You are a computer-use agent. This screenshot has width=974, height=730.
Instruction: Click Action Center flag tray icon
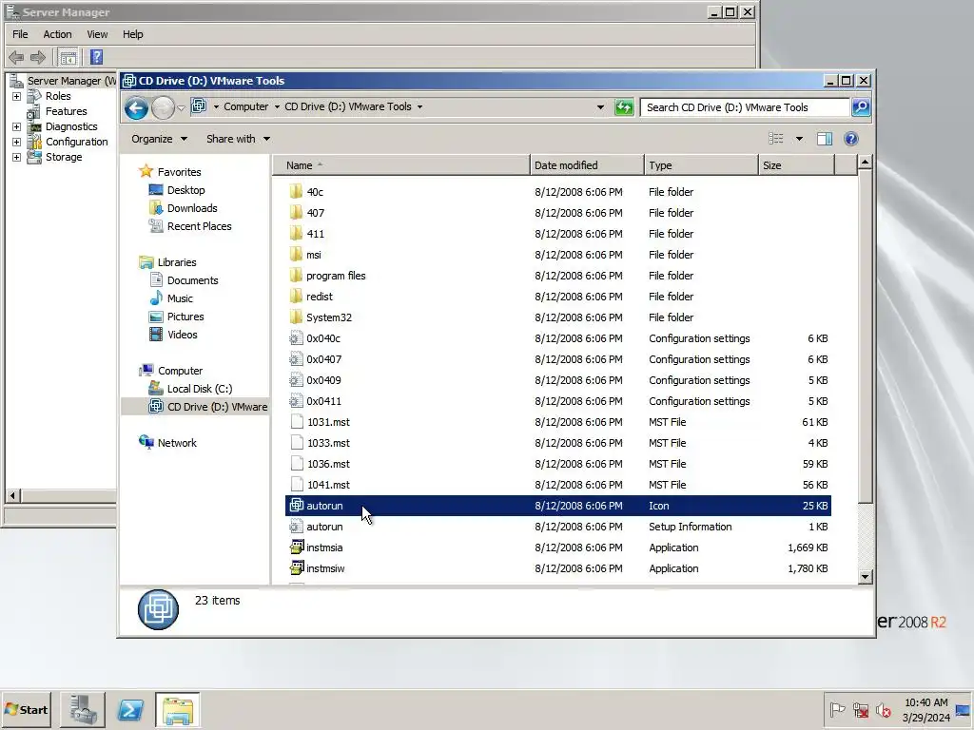(x=837, y=709)
